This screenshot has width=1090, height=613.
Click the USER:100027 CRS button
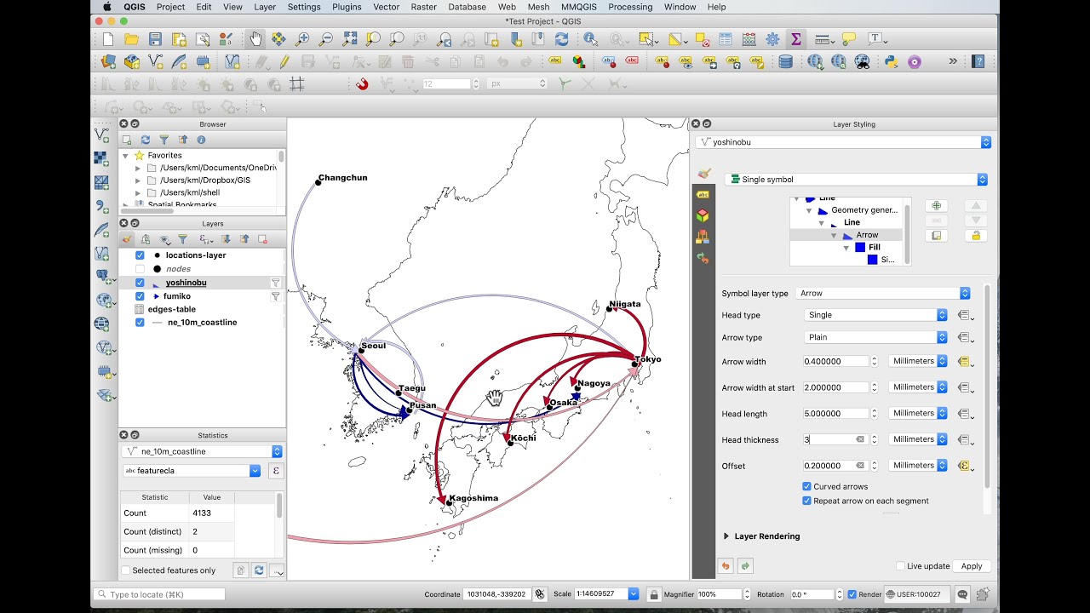pyautogui.click(x=914, y=594)
